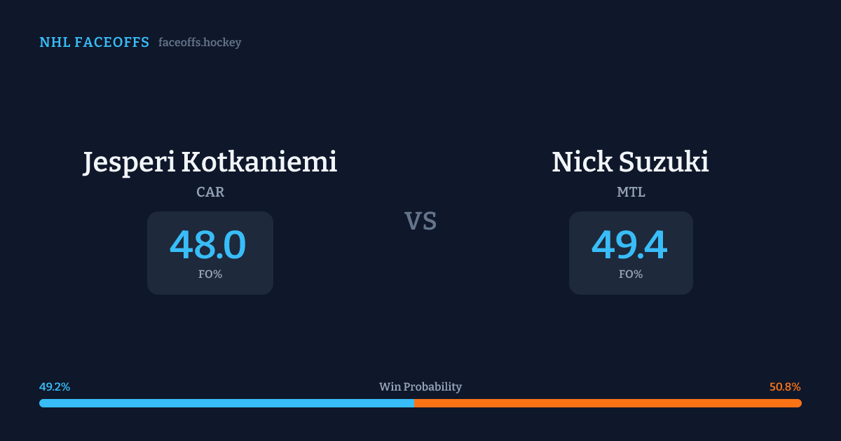This screenshot has height=441, width=841.
Task: Click the FO% label under 48.0
Action: [210, 274]
